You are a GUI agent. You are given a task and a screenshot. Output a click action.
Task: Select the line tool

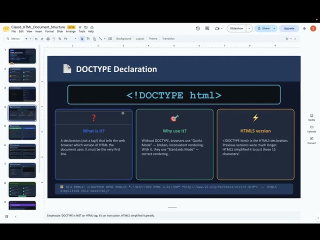tap(100, 39)
